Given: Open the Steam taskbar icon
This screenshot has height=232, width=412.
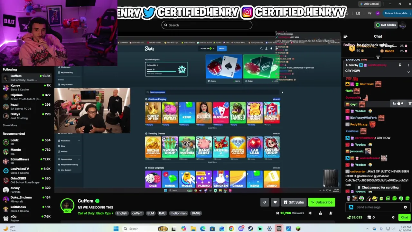Looking at the screenshot, I should pos(250,229).
